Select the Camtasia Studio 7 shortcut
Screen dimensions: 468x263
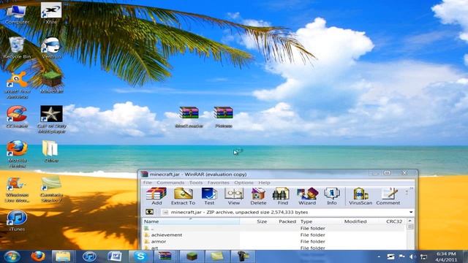coord(51,189)
